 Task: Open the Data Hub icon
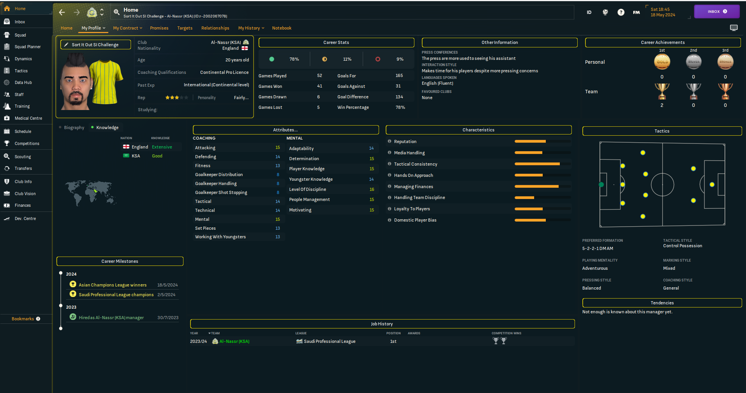tap(7, 82)
